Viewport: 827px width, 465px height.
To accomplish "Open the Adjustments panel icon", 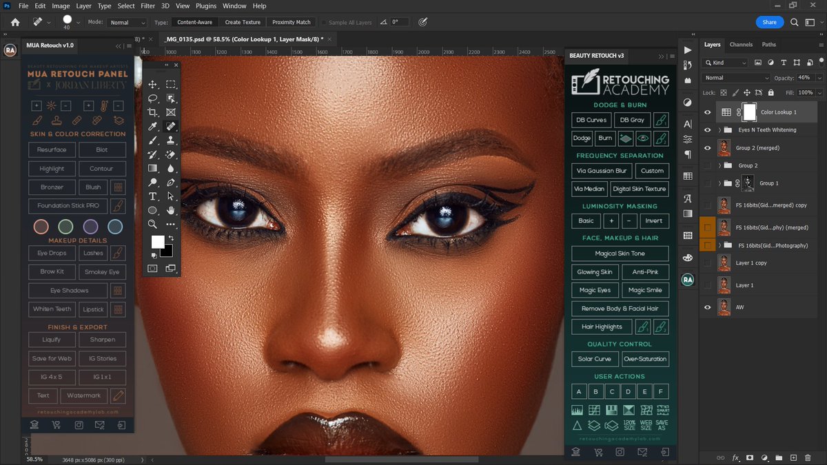I will (x=687, y=103).
